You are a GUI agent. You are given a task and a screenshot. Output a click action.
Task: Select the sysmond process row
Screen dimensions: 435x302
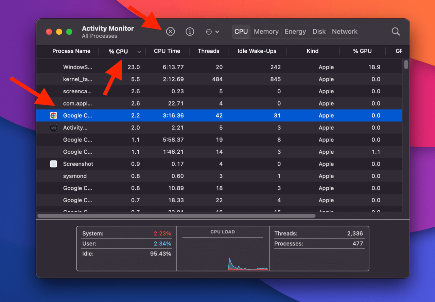(x=102, y=176)
